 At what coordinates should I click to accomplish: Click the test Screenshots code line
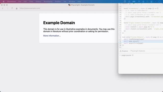141,8
